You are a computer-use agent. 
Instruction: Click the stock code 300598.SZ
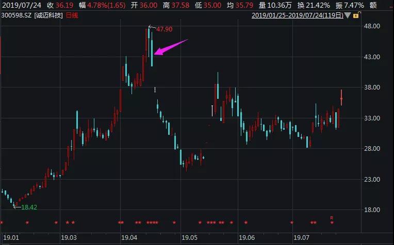[17, 15]
